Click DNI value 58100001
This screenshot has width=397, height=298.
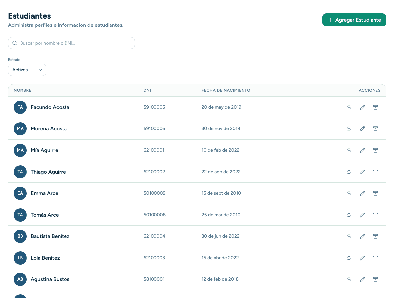point(154,279)
